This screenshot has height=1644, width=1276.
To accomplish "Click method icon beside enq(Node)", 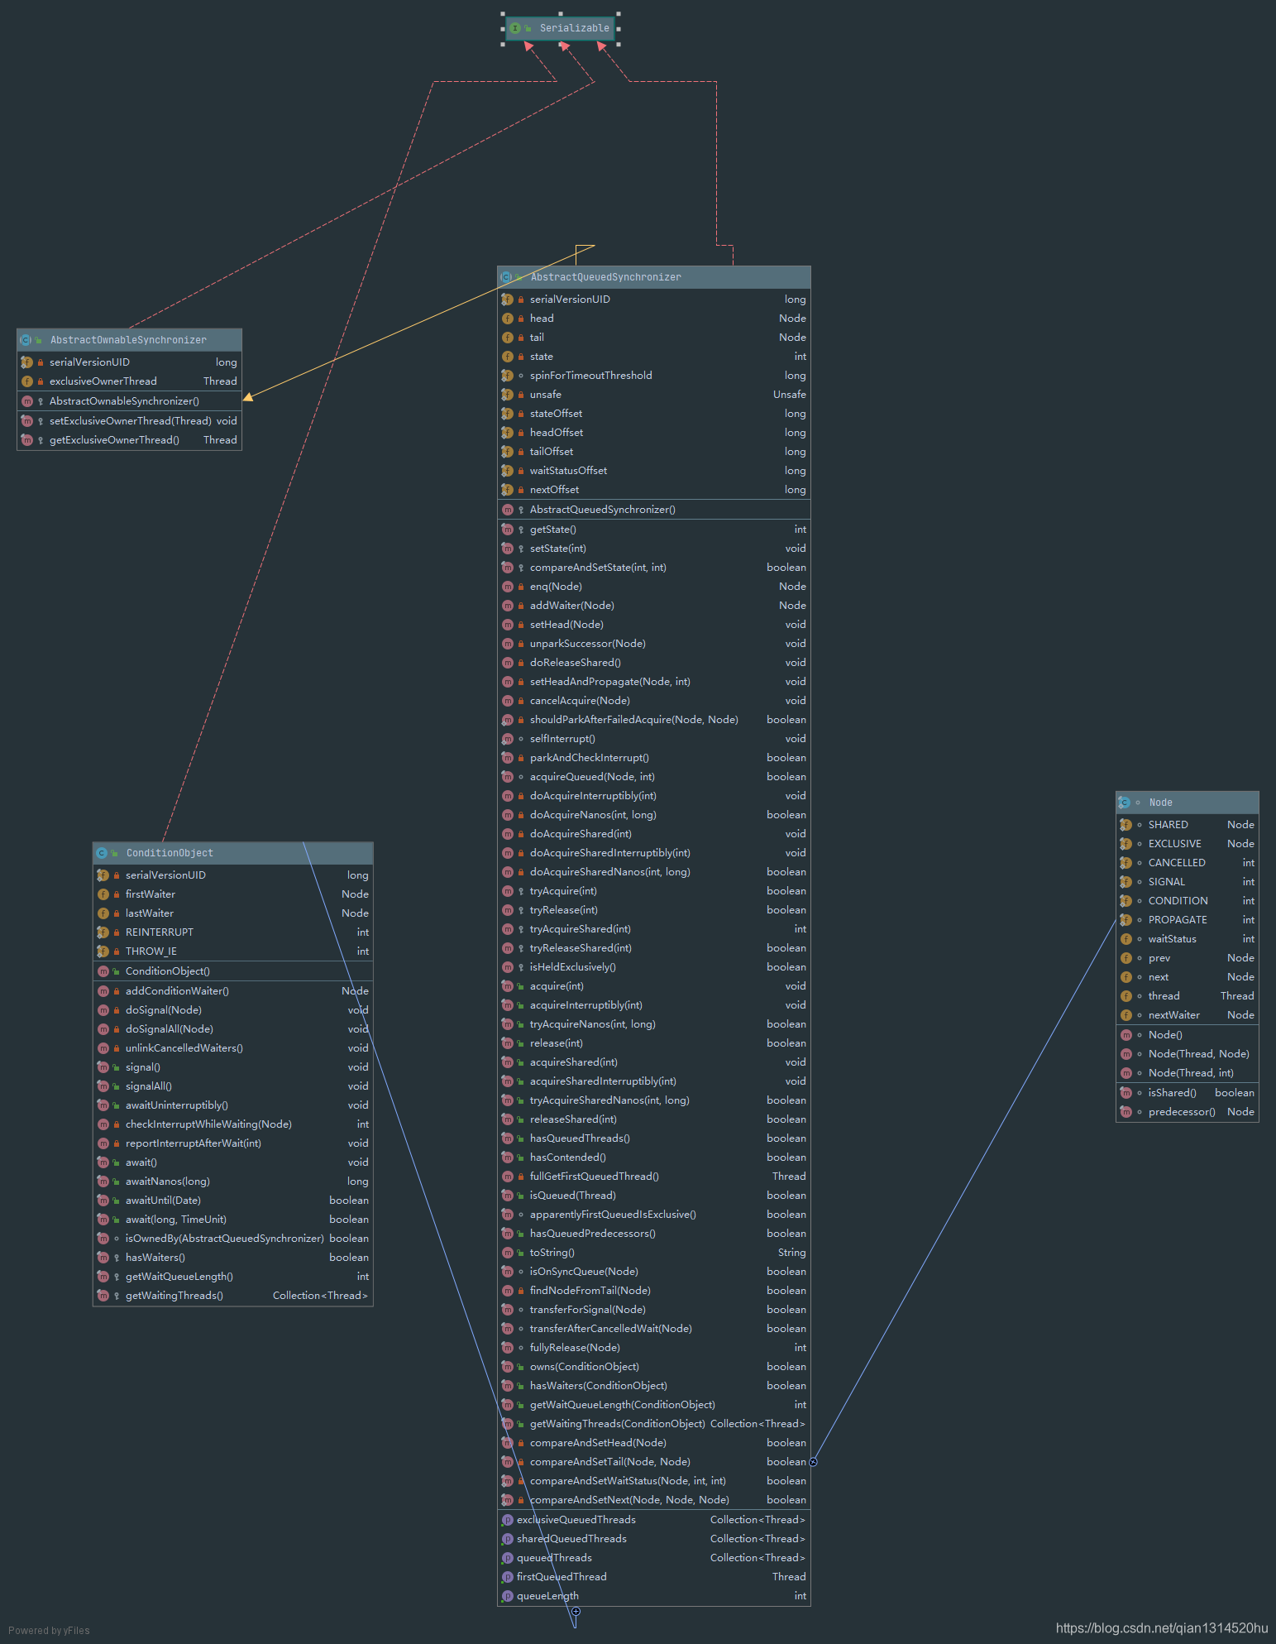I will click(507, 587).
